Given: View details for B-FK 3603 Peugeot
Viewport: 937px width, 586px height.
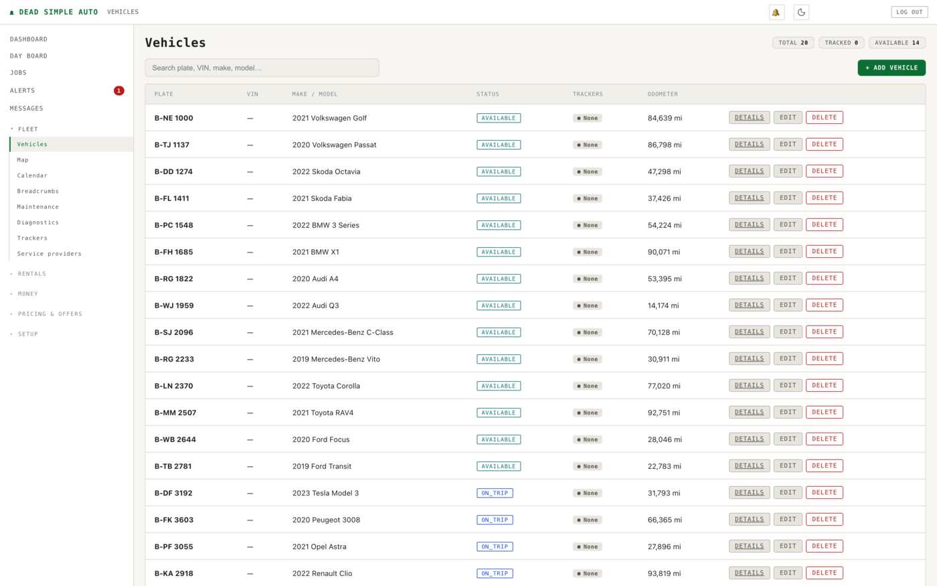Looking at the screenshot, I should 749,519.
